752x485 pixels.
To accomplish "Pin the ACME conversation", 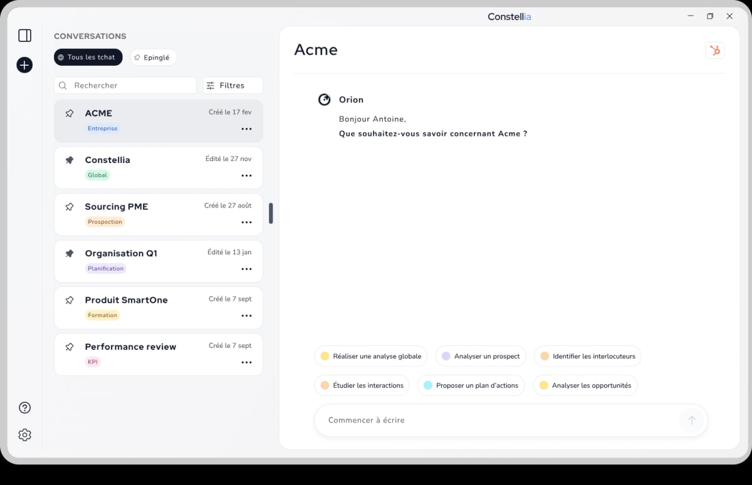I will (70, 113).
